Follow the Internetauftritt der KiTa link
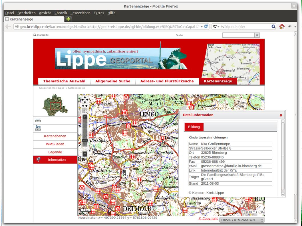 219,170
